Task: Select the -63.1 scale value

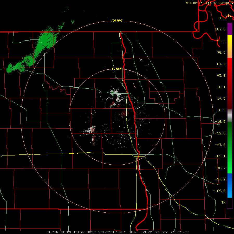Action: (220, 156)
